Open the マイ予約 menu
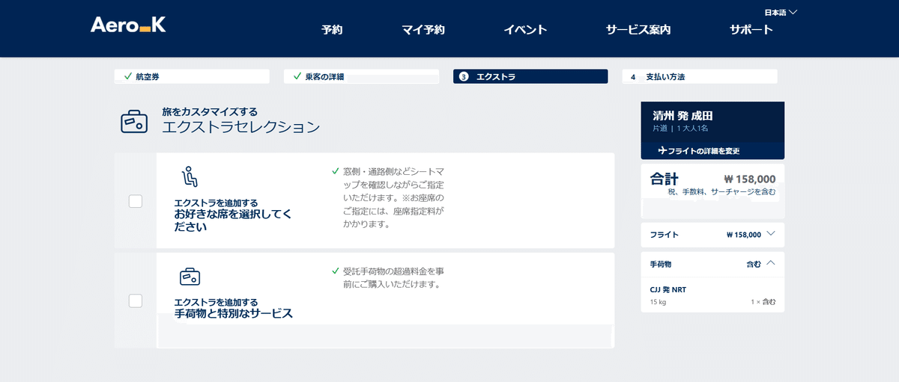This screenshot has width=899, height=382. [x=423, y=31]
